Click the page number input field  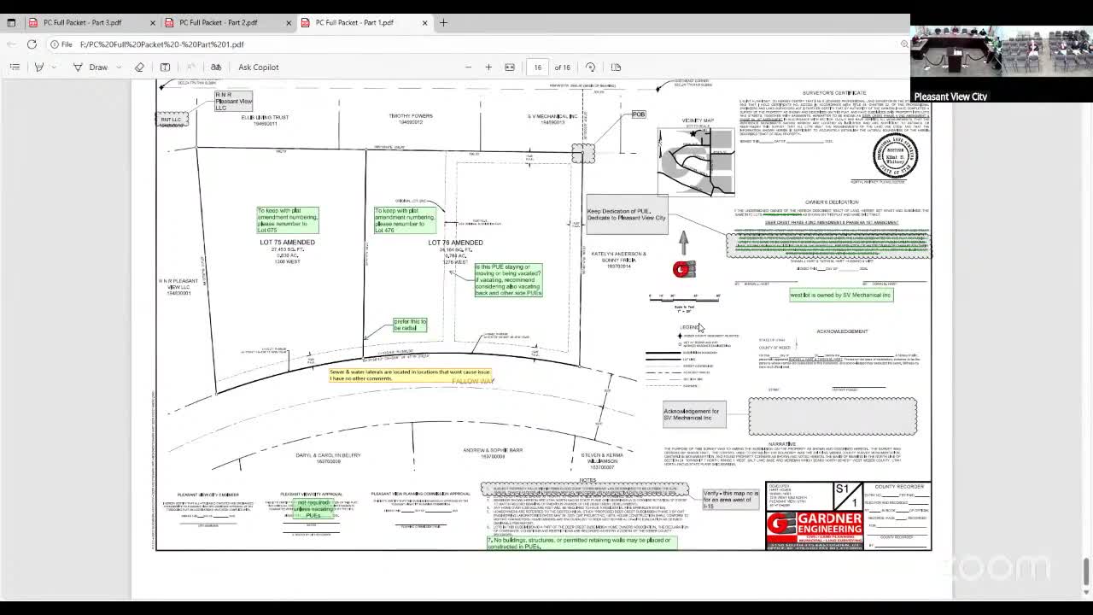click(538, 67)
